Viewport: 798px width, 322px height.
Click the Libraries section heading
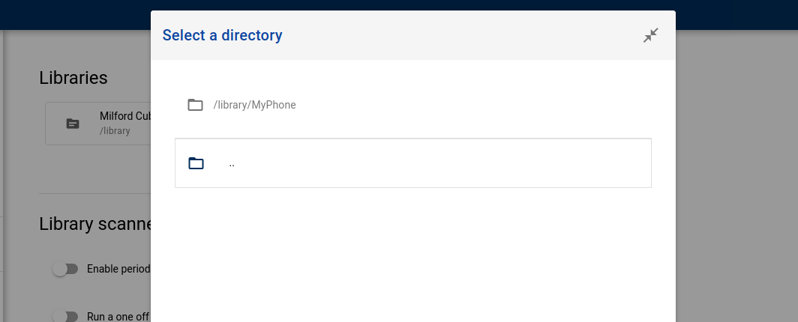point(73,78)
